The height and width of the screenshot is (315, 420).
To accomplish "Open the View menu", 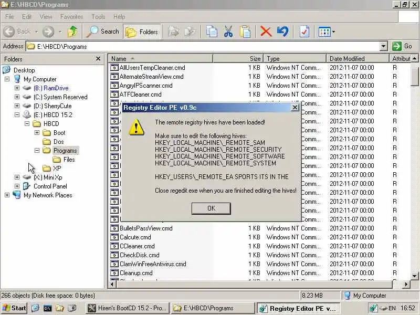I will coord(46,17).
